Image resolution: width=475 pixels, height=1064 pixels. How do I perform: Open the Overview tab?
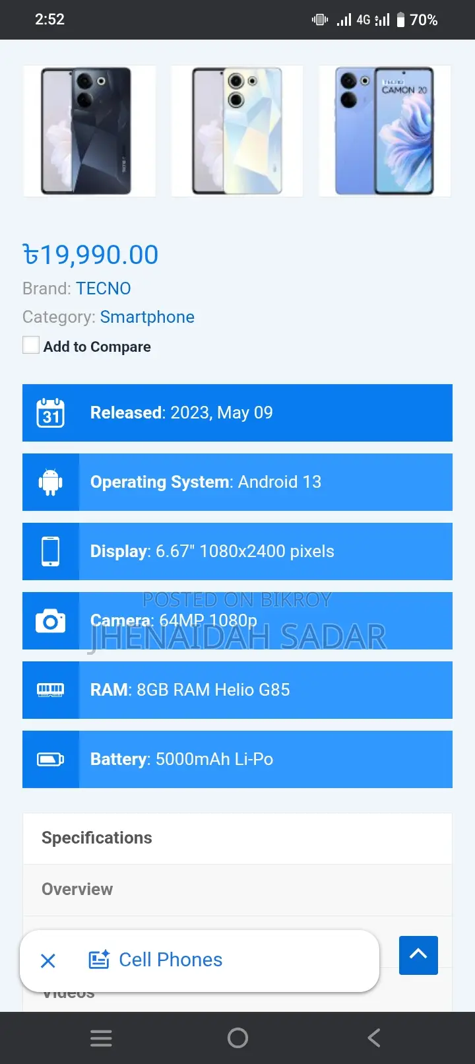[237, 890]
